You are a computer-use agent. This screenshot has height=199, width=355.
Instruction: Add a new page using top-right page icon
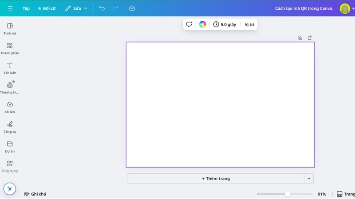310,38
